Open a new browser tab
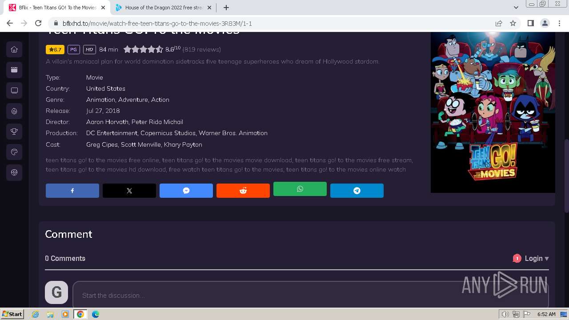The image size is (569, 320). pos(226,8)
